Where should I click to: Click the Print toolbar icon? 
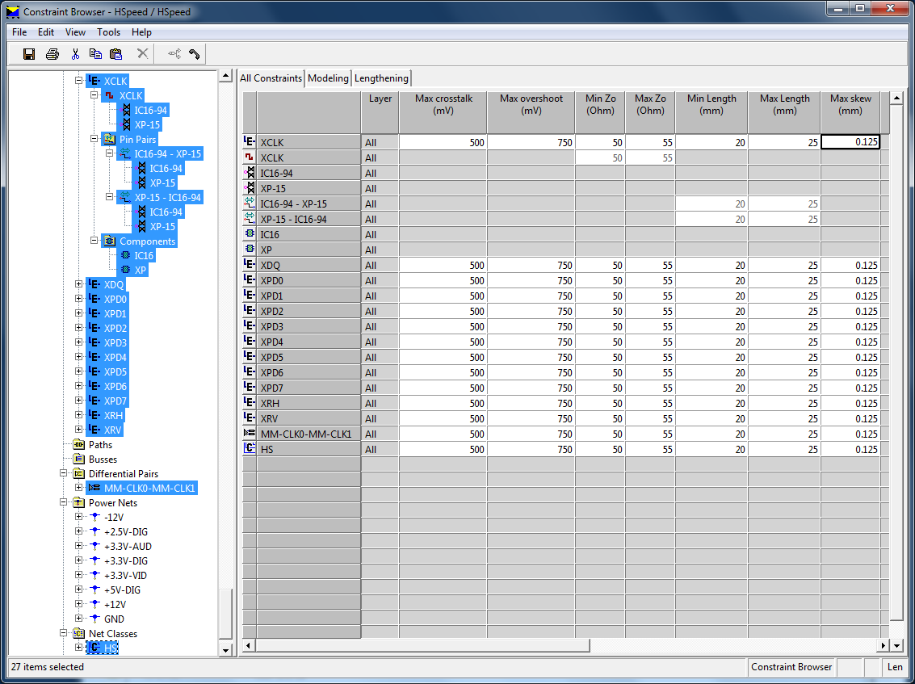point(52,54)
